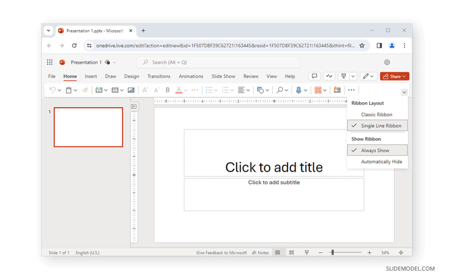This screenshot has width=453, height=280.
Task: Click the New Slide icon
Action: [99, 90]
